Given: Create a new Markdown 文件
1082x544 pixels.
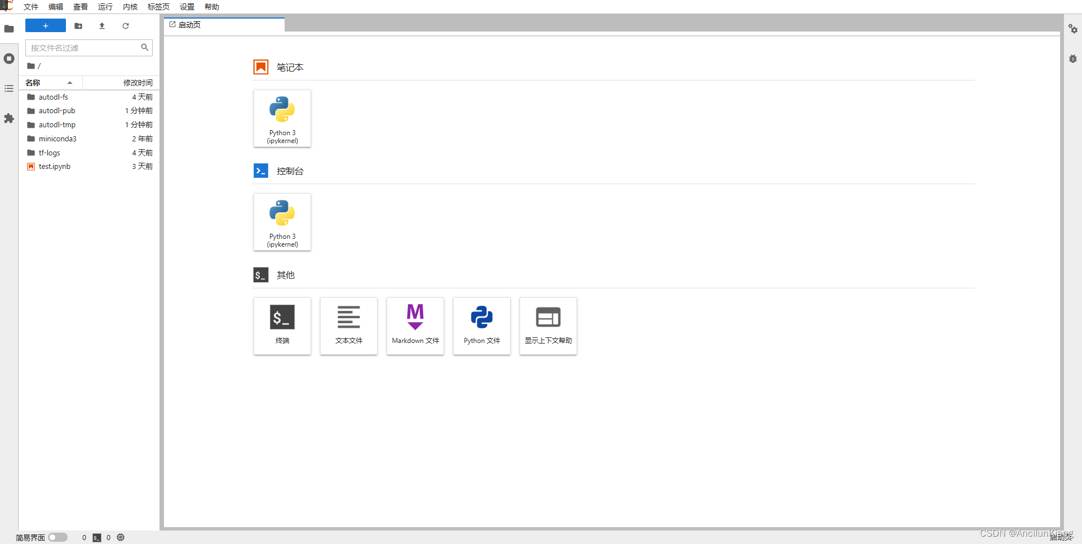Looking at the screenshot, I should pyautogui.click(x=415, y=326).
